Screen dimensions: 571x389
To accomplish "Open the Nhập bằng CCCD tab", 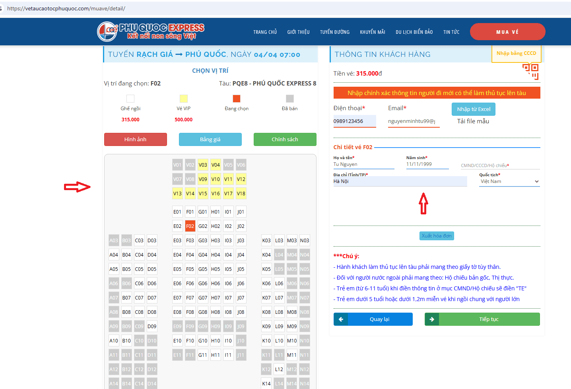I will 516,53.
